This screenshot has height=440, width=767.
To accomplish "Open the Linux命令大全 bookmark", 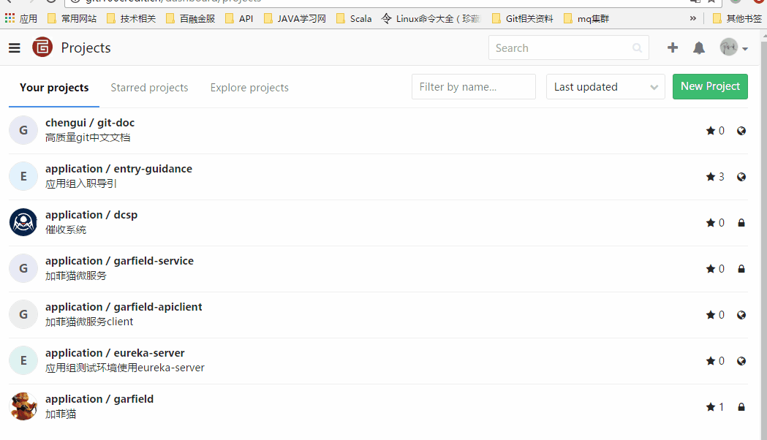I will click(x=431, y=18).
